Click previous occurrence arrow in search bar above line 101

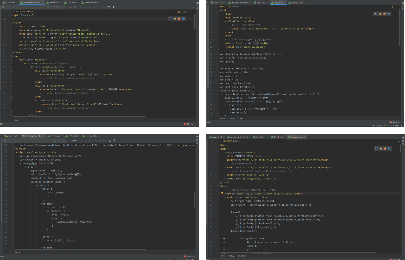click(81, 141)
